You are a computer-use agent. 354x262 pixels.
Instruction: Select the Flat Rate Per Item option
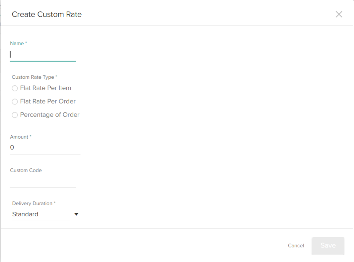[x=15, y=88]
